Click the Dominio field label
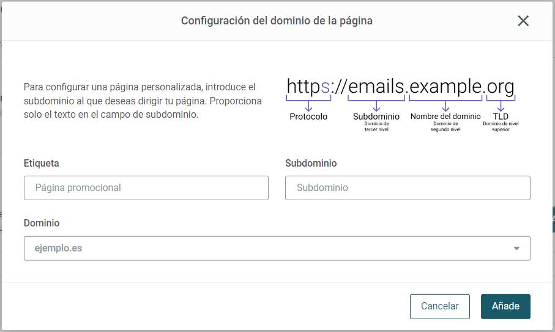This screenshot has width=555, height=332. [42, 223]
